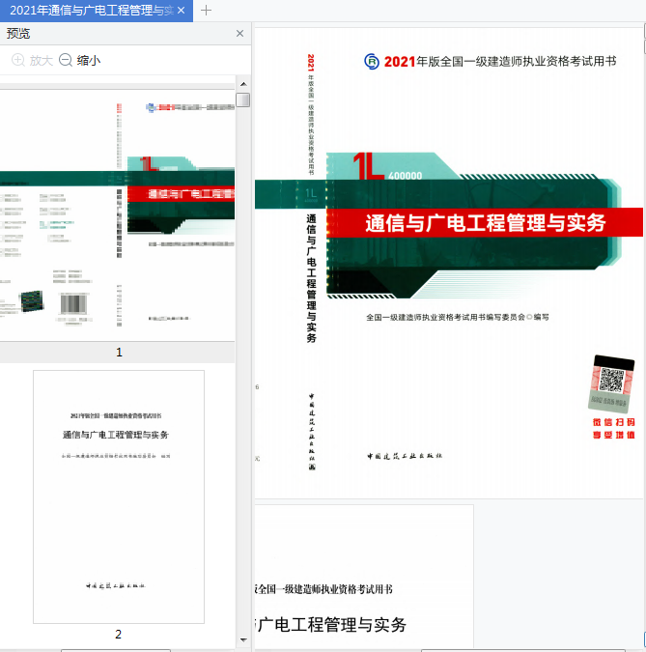Select page 1 thumbnail in preview
Viewport: 646px width, 652px height.
117,215
